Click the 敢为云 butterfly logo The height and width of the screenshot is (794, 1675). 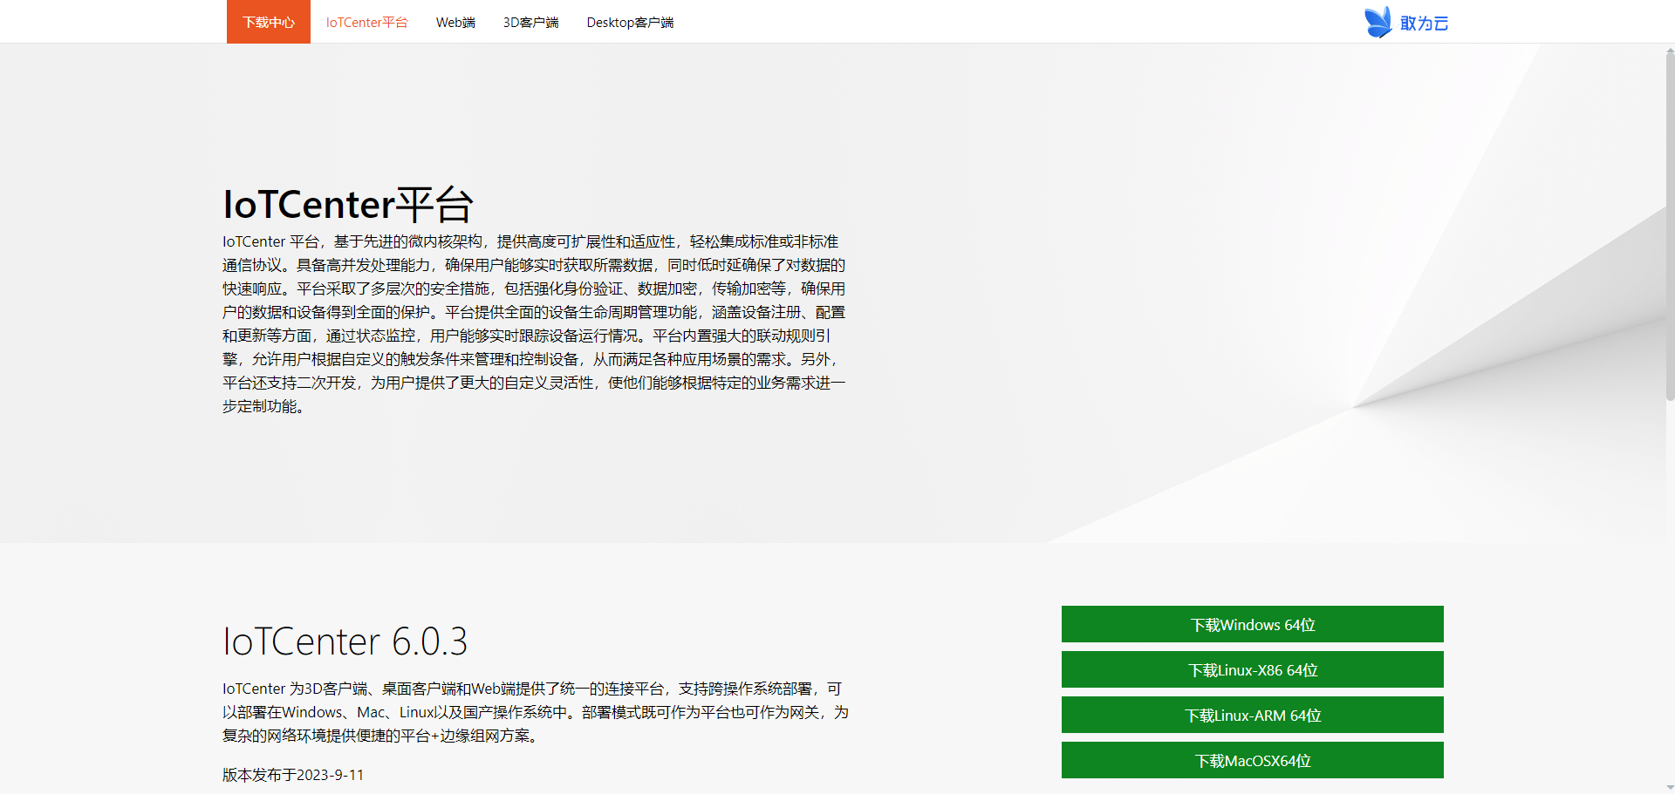point(1378,22)
